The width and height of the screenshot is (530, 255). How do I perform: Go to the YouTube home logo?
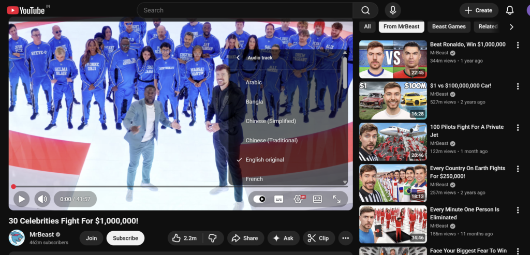[26, 10]
